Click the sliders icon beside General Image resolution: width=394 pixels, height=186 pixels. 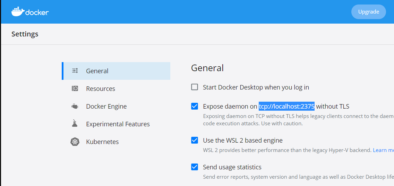[75, 71]
